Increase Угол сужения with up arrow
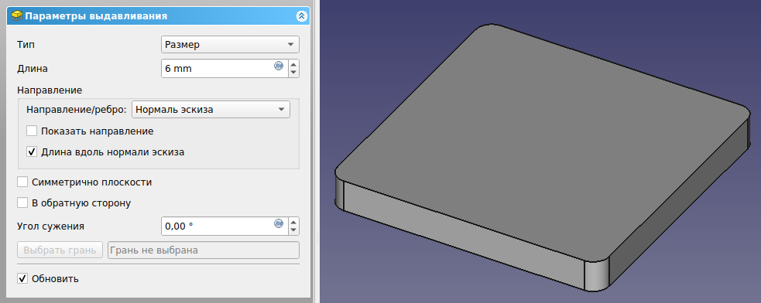The image size is (761, 303). point(293,222)
